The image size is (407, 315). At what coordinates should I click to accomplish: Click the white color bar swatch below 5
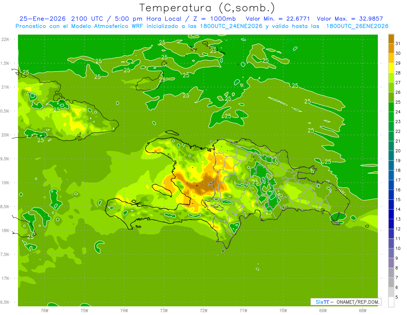click(391, 302)
